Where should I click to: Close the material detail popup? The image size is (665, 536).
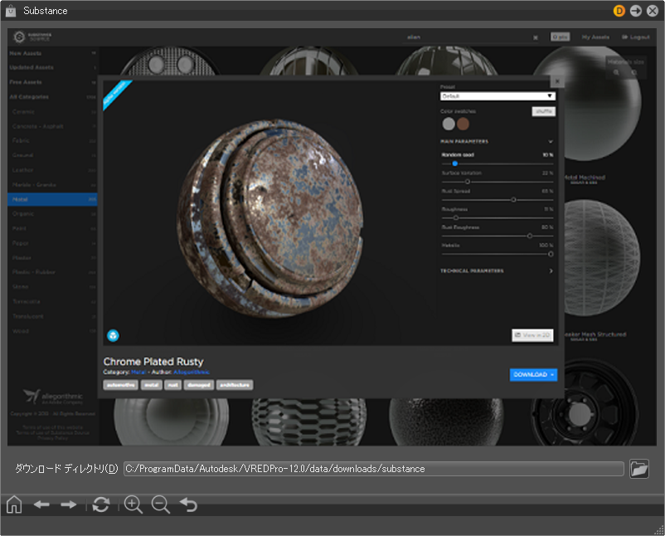point(557,81)
